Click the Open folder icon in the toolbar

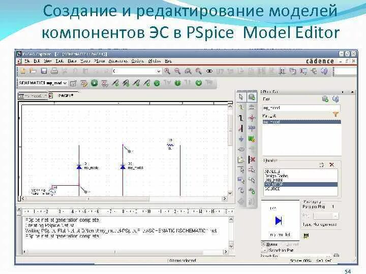coord(34,71)
